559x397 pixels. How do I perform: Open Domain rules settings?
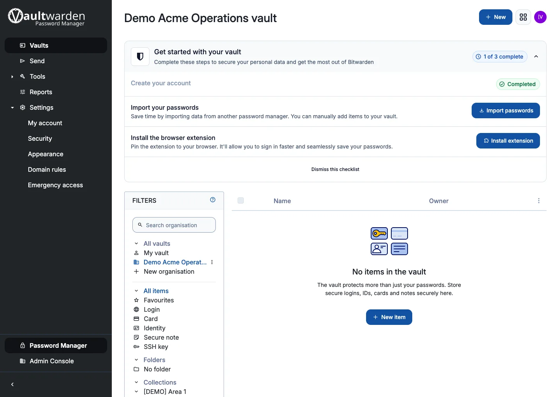47,169
